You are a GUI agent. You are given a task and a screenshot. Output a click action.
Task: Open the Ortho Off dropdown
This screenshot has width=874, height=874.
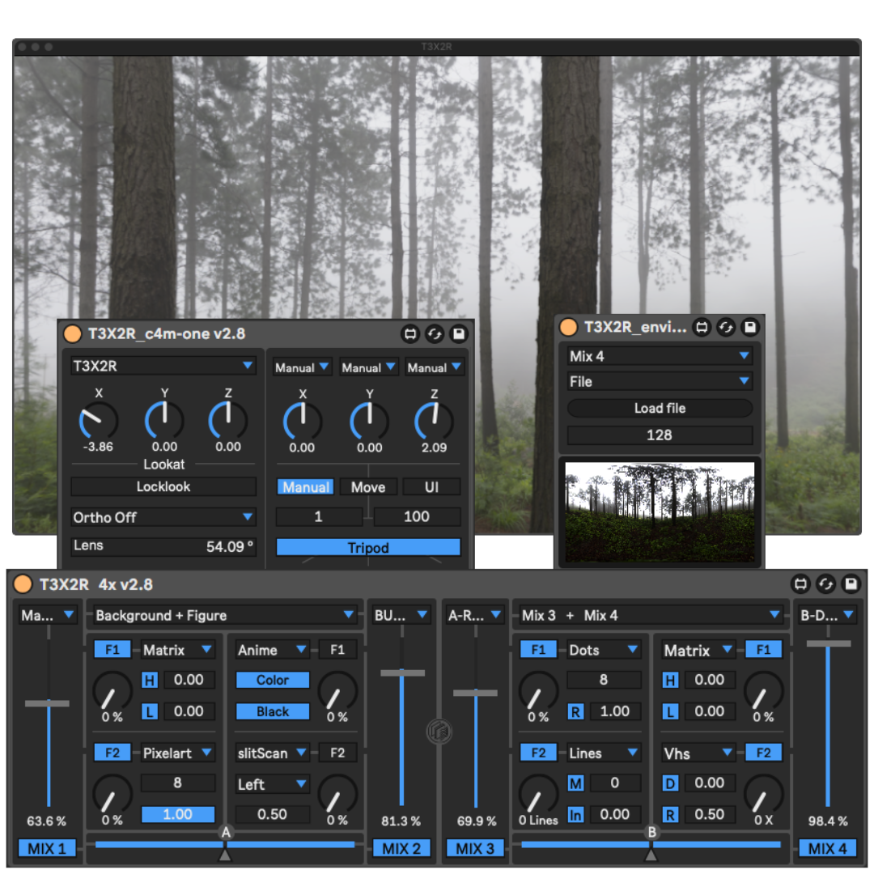point(163,517)
